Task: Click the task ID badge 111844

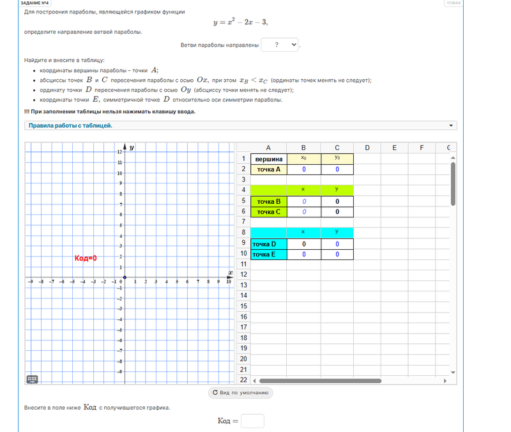Action: tap(454, 3)
